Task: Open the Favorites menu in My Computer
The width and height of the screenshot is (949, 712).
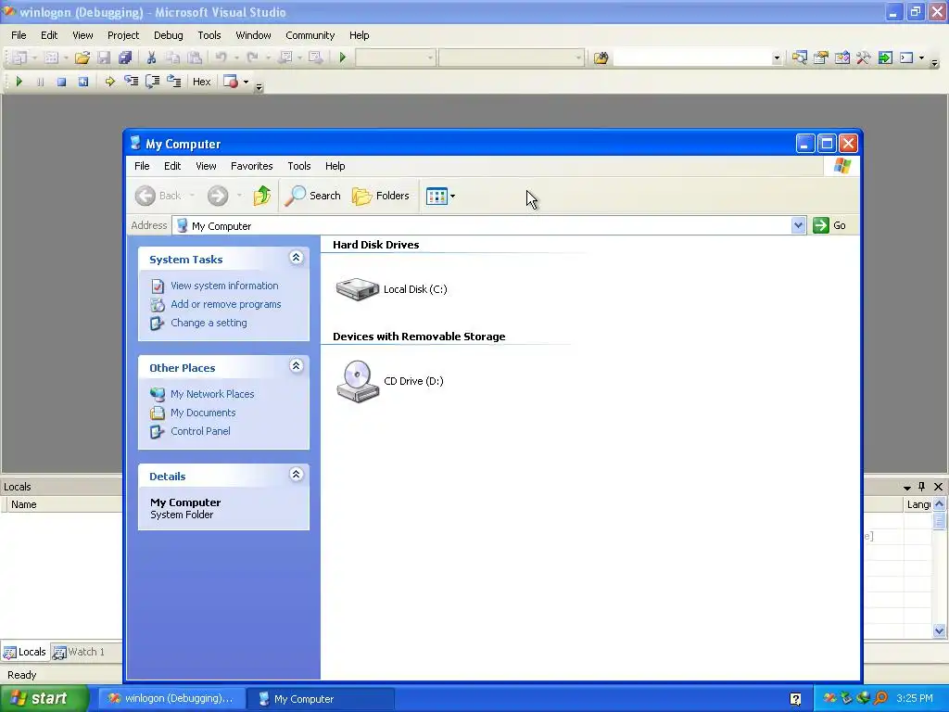Action: point(251,166)
